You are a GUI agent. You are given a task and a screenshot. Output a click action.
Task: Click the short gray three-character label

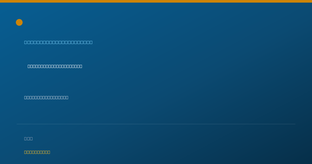[x=28, y=138]
